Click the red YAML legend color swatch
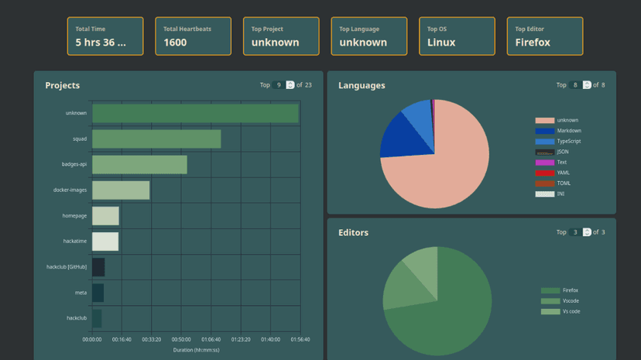The image size is (641, 360). [544, 173]
